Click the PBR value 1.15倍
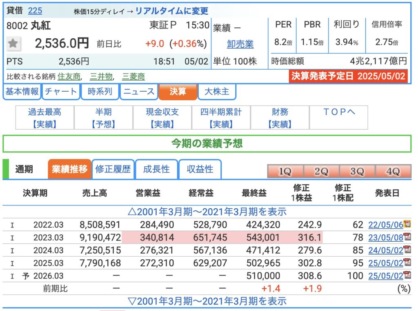The width and height of the screenshot is (418, 311). tap(312, 42)
